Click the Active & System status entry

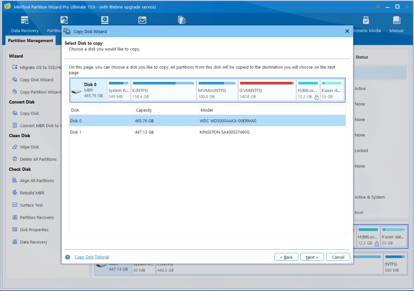(x=370, y=197)
